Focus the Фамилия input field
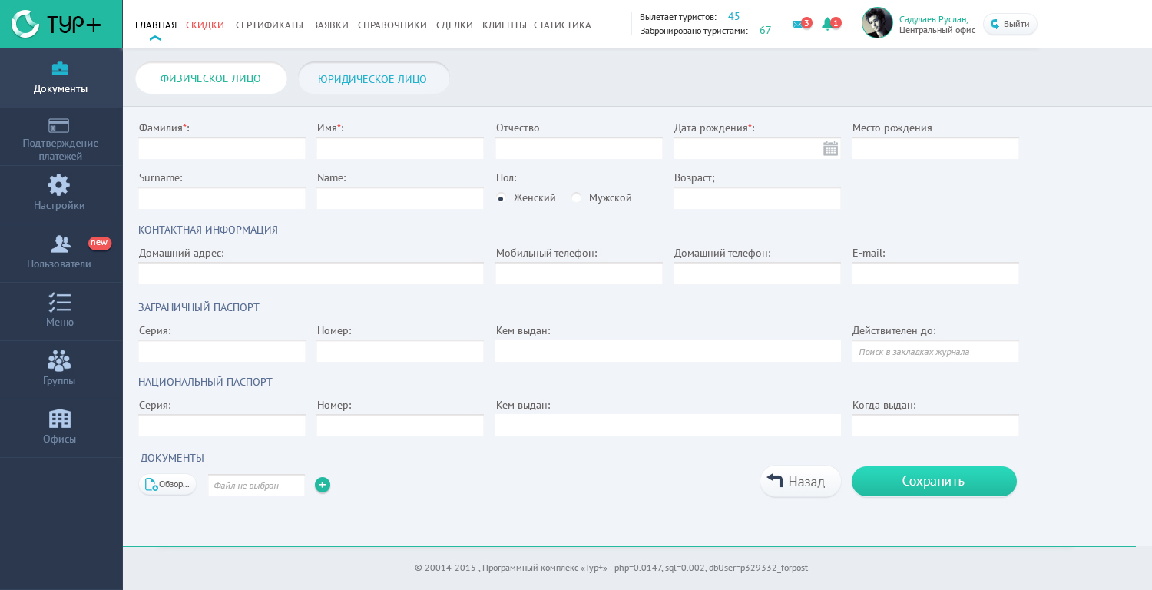This screenshot has height=590, width=1152. point(222,148)
